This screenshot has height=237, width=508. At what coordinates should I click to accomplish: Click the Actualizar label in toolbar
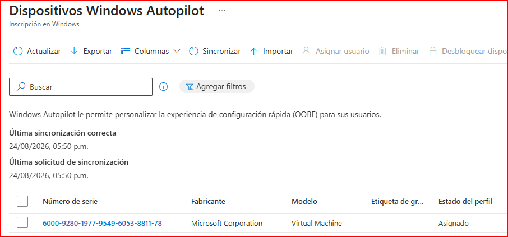point(44,51)
